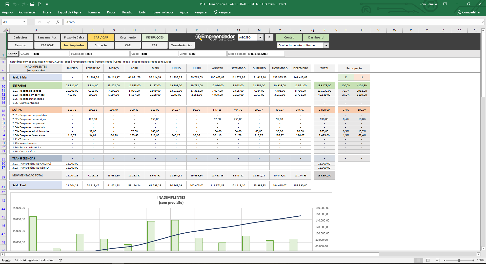Click the Favorecido filter field
The height and width of the screenshot is (264, 486).
[100, 54]
